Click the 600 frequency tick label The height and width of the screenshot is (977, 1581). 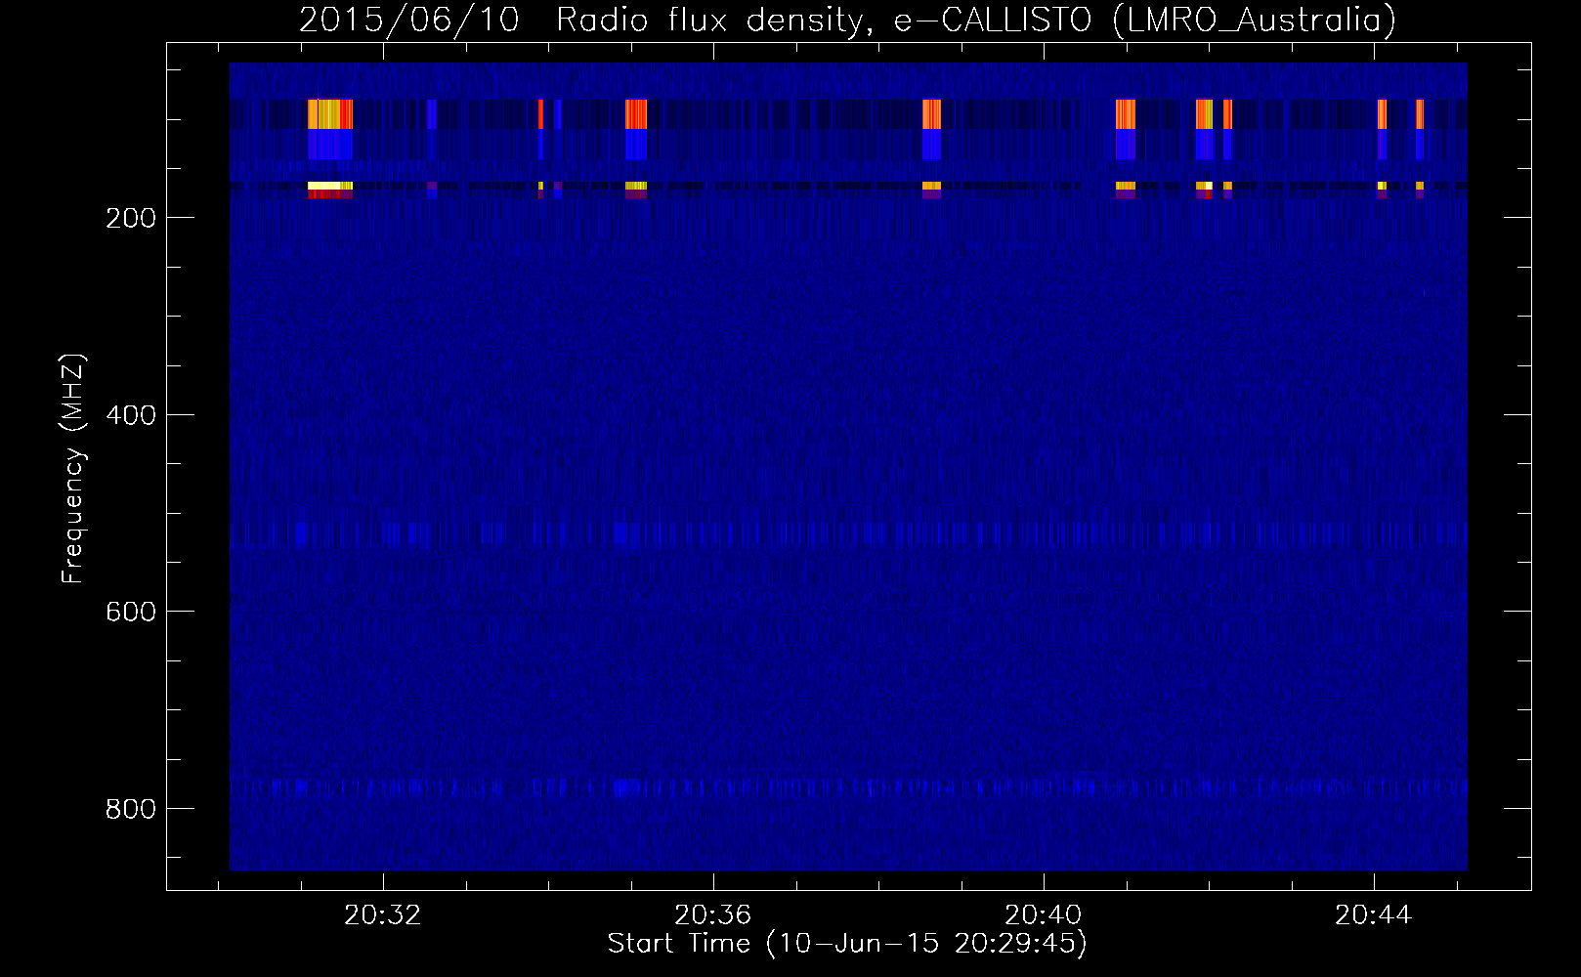tap(131, 612)
